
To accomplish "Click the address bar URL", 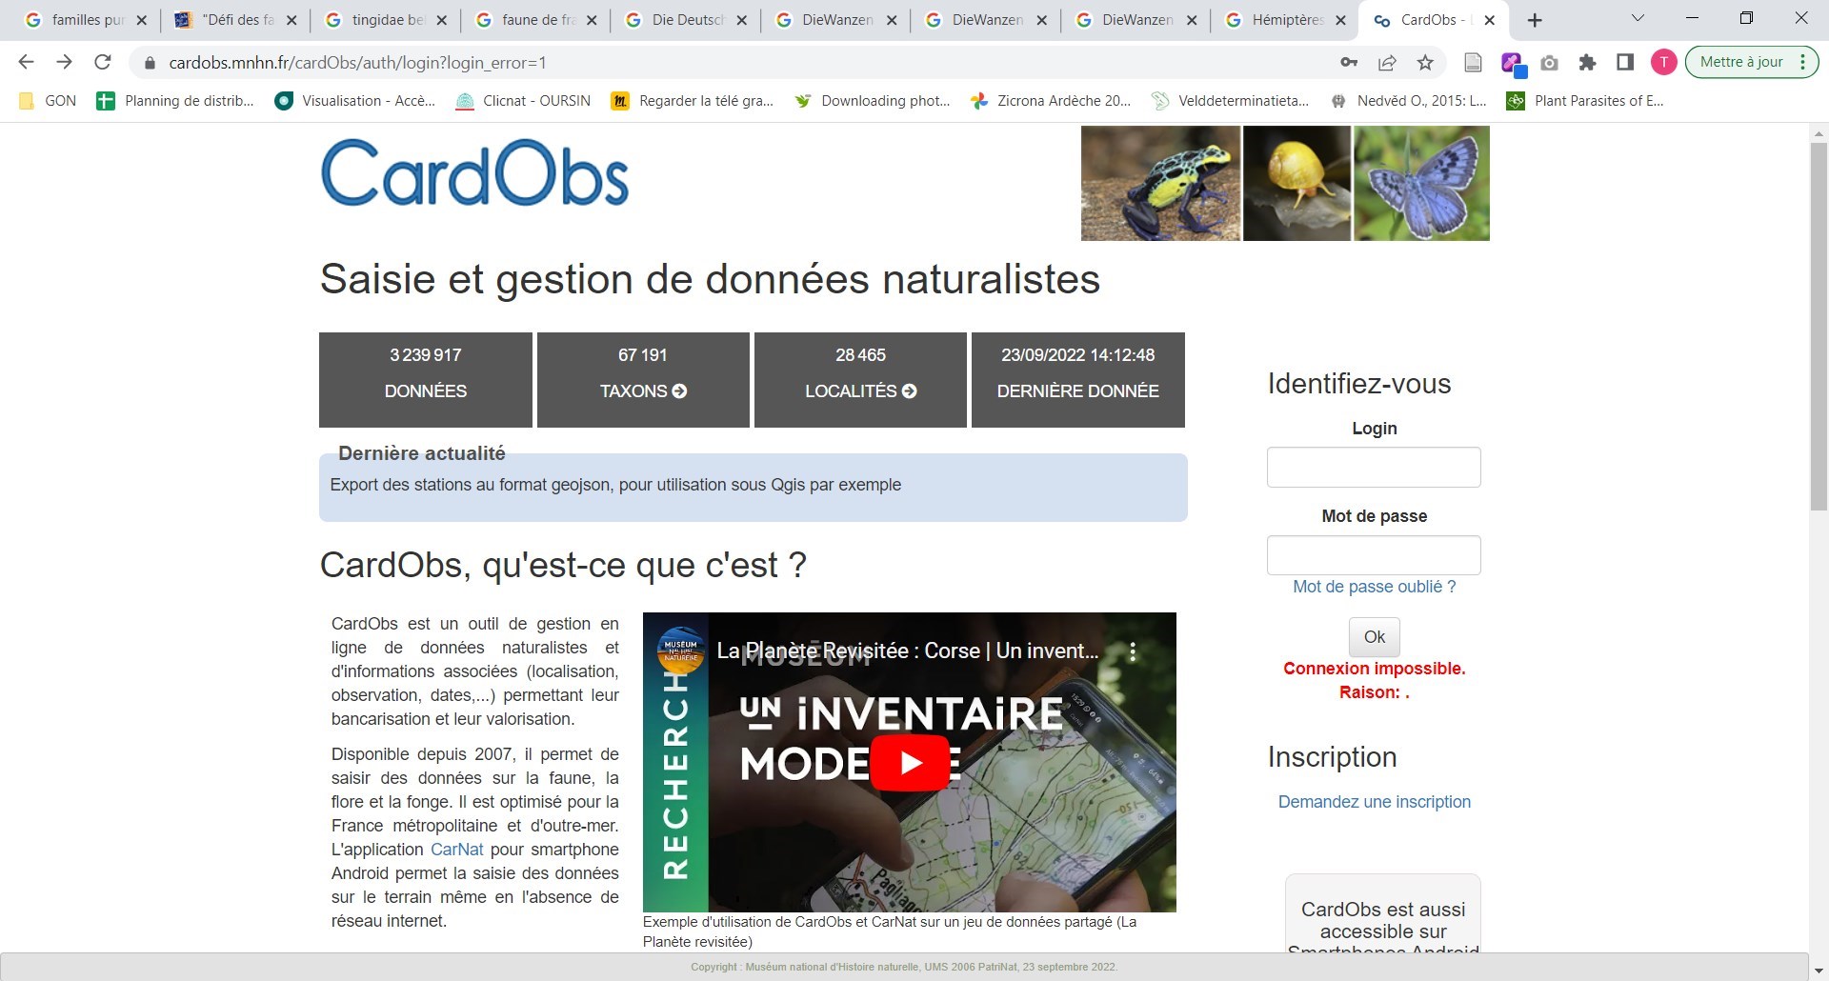I will [x=357, y=63].
